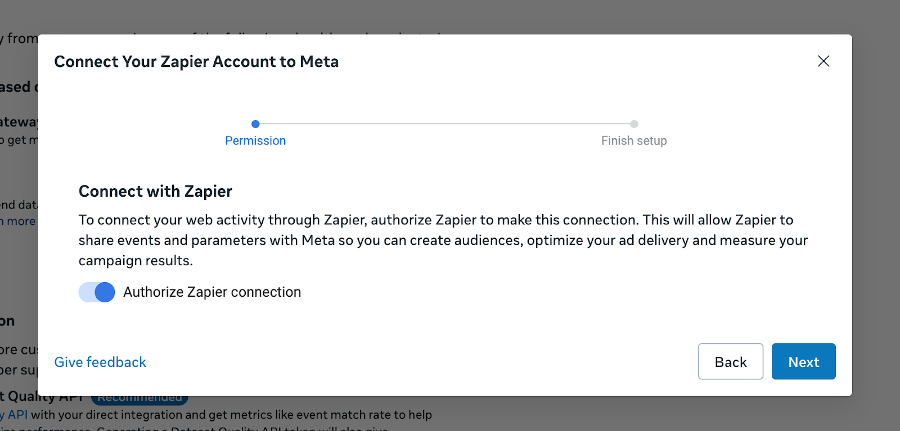Click the Recommended badge behind the dialog
The image size is (900, 431).
[x=139, y=399]
